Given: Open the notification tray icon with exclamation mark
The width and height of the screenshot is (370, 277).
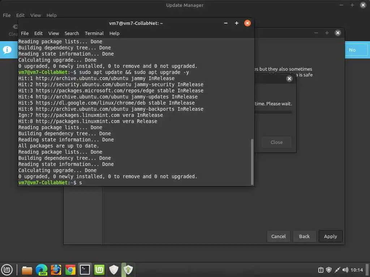Looking at the screenshot, I should click(x=321, y=270).
